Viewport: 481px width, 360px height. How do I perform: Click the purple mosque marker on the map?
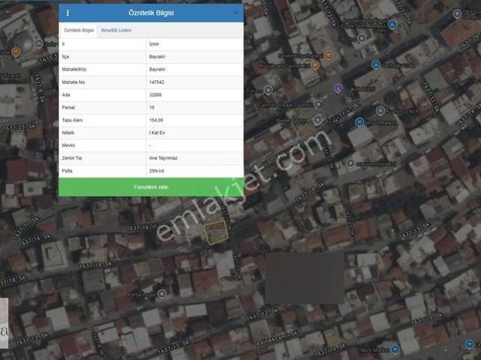[338, 88]
